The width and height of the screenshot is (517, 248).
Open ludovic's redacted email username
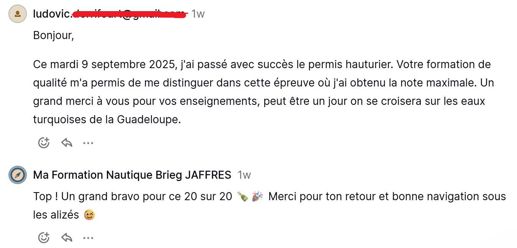coord(110,14)
